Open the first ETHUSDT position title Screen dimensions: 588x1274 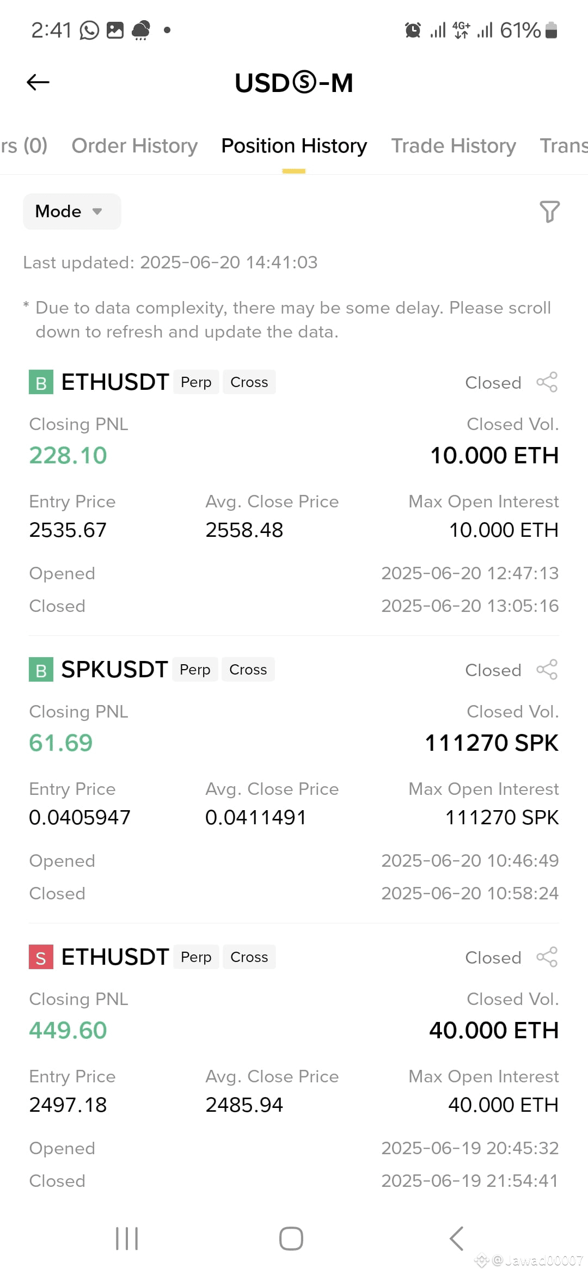(115, 382)
